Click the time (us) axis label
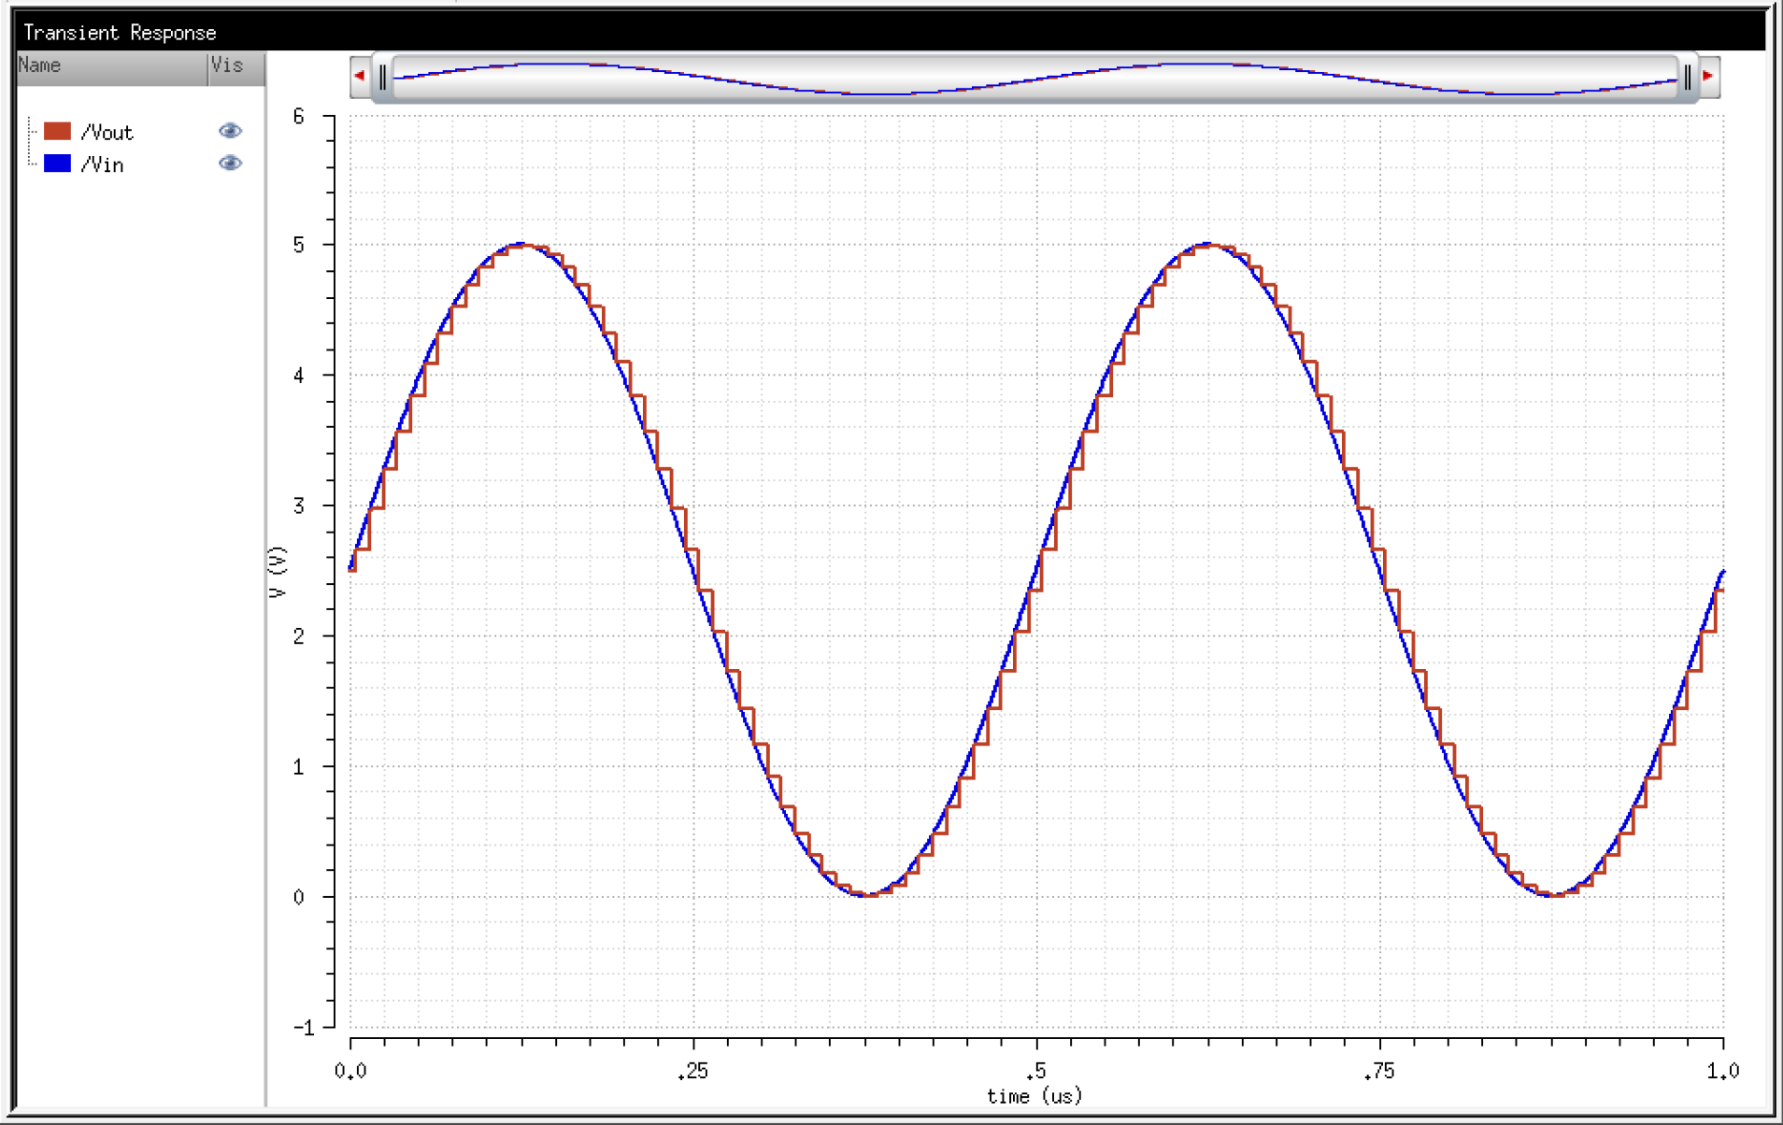 pyautogui.click(x=1034, y=1096)
